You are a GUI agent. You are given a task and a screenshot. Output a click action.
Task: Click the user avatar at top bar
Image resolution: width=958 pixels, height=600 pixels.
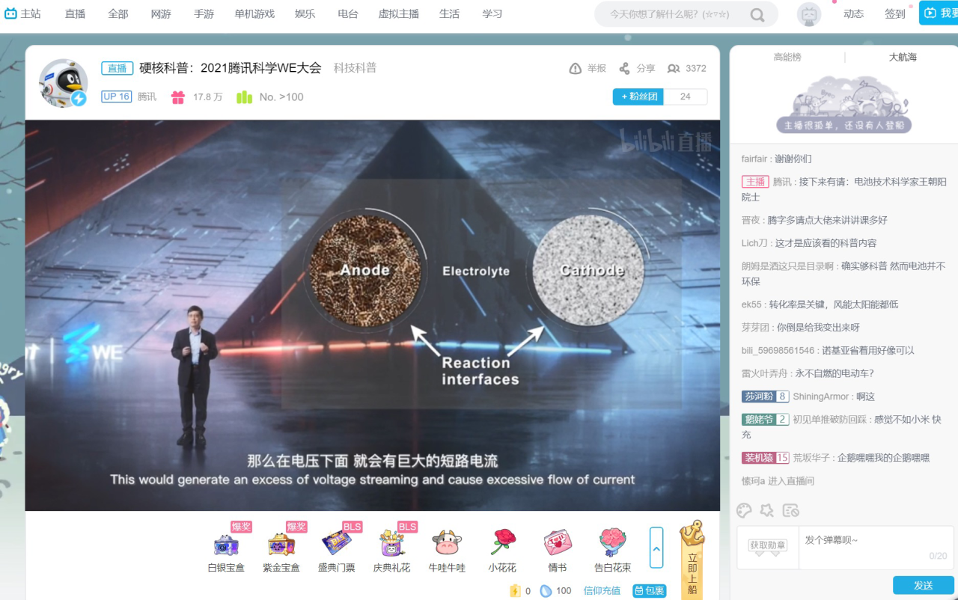809,14
